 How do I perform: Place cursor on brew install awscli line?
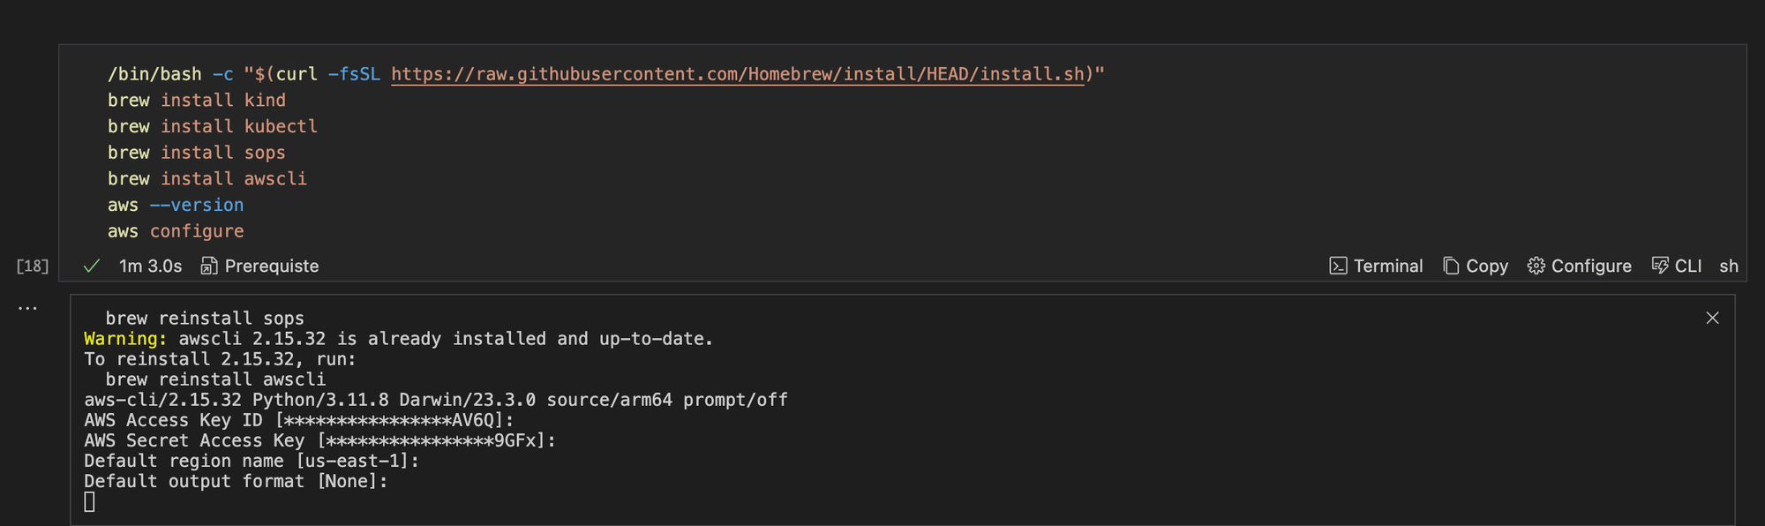point(207,178)
